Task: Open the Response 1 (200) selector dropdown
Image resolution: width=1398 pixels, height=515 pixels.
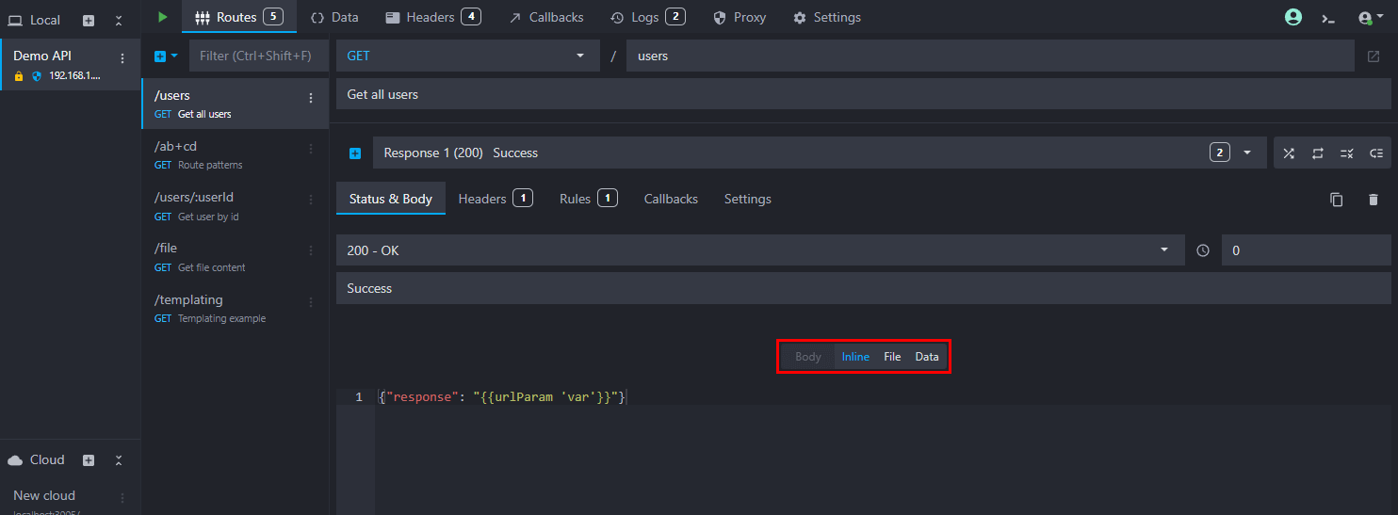Action: (x=1247, y=153)
